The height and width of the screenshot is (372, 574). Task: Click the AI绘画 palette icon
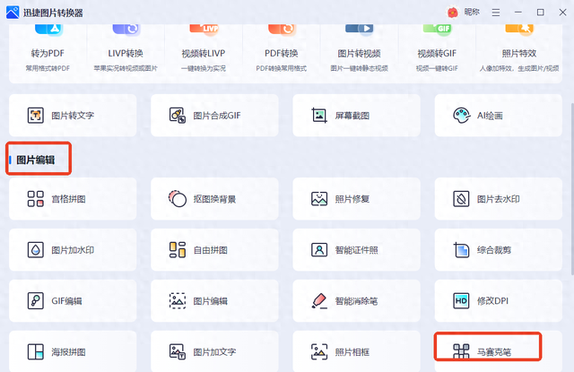tap(461, 116)
